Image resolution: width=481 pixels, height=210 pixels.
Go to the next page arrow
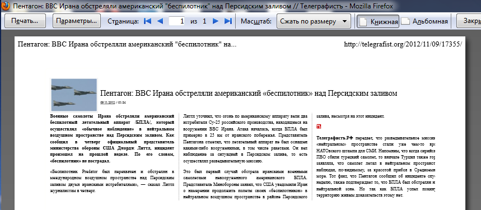[216, 21]
